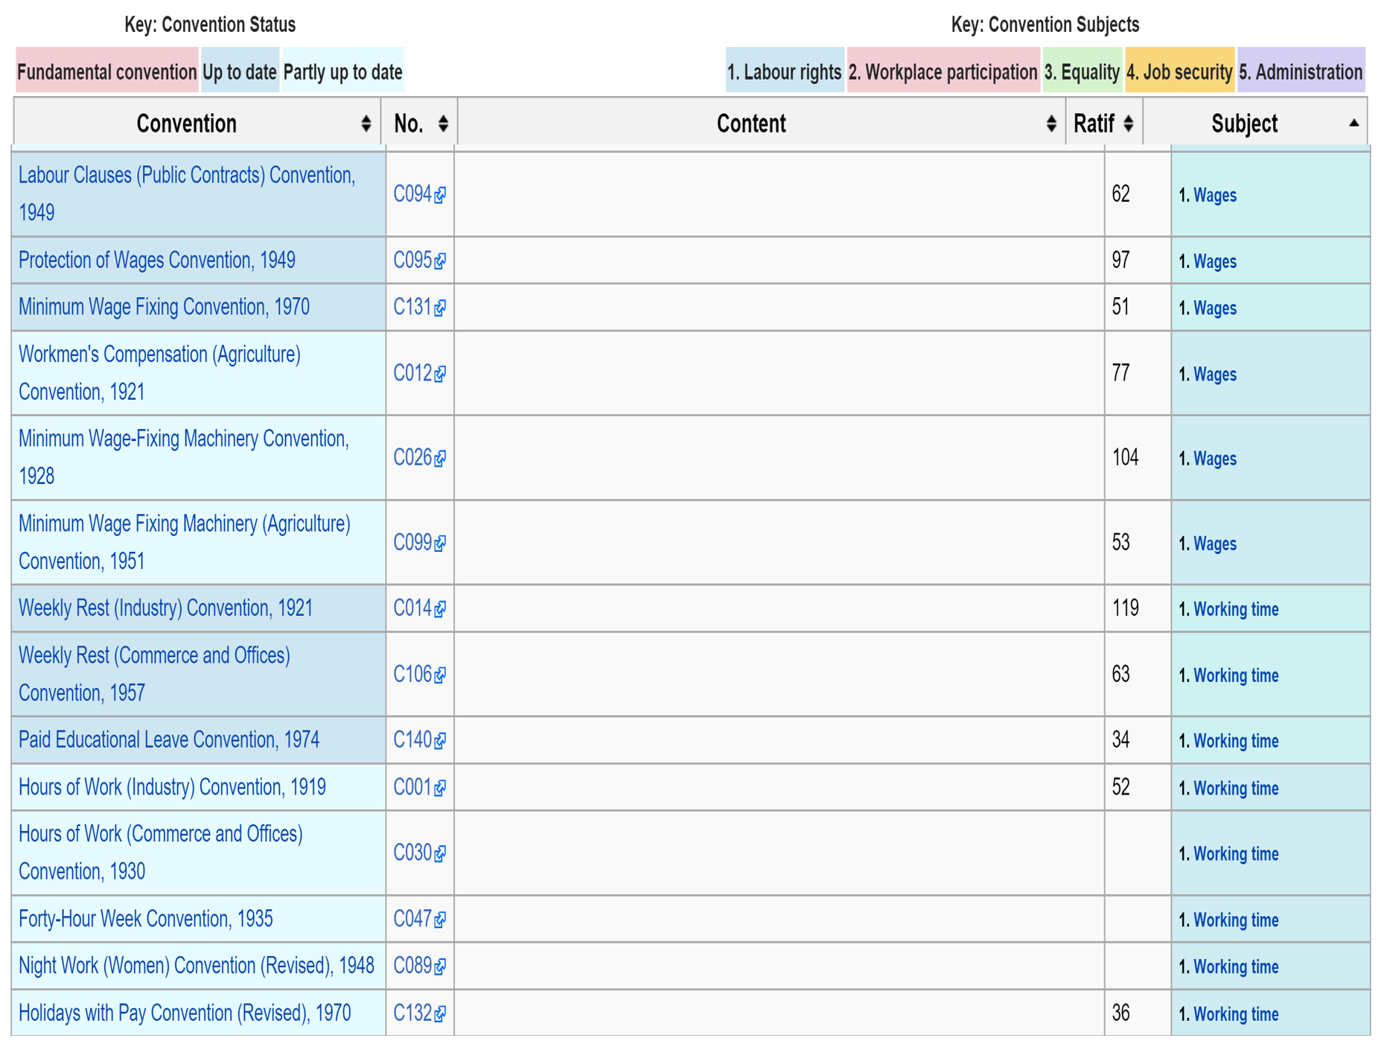Click Wages link in C094 row
The image size is (1384, 1044).
(x=1214, y=195)
